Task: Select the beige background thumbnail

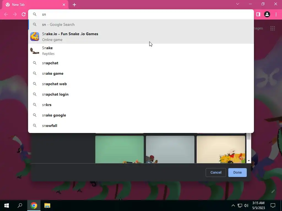Action: (221, 149)
